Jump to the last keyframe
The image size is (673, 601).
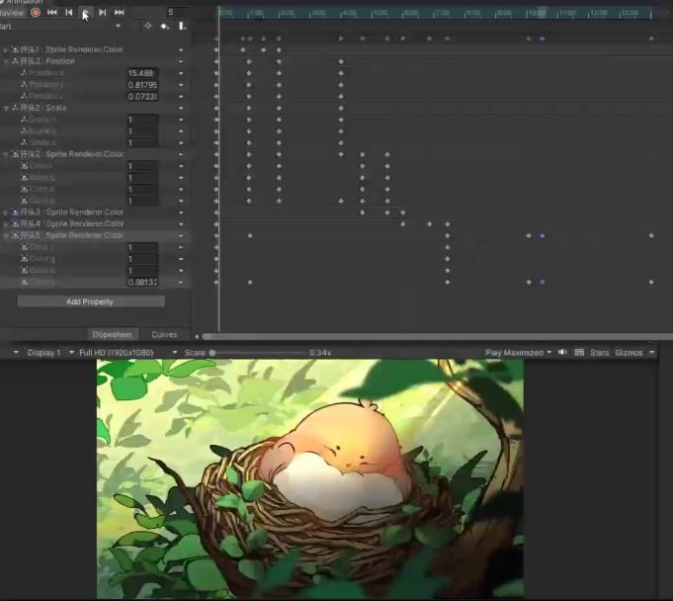[x=120, y=13]
